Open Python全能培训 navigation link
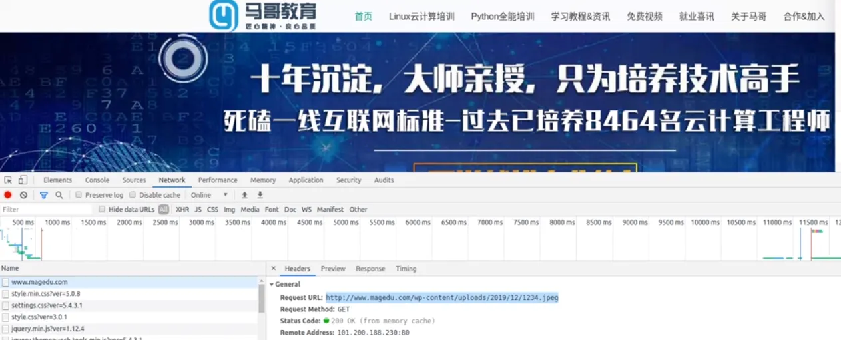The width and height of the screenshot is (841, 340). (503, 17)
